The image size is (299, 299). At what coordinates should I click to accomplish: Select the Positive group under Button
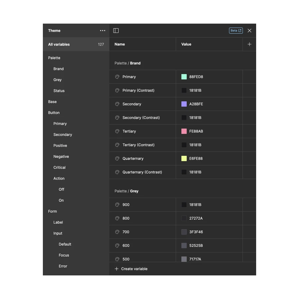[60, 146]
